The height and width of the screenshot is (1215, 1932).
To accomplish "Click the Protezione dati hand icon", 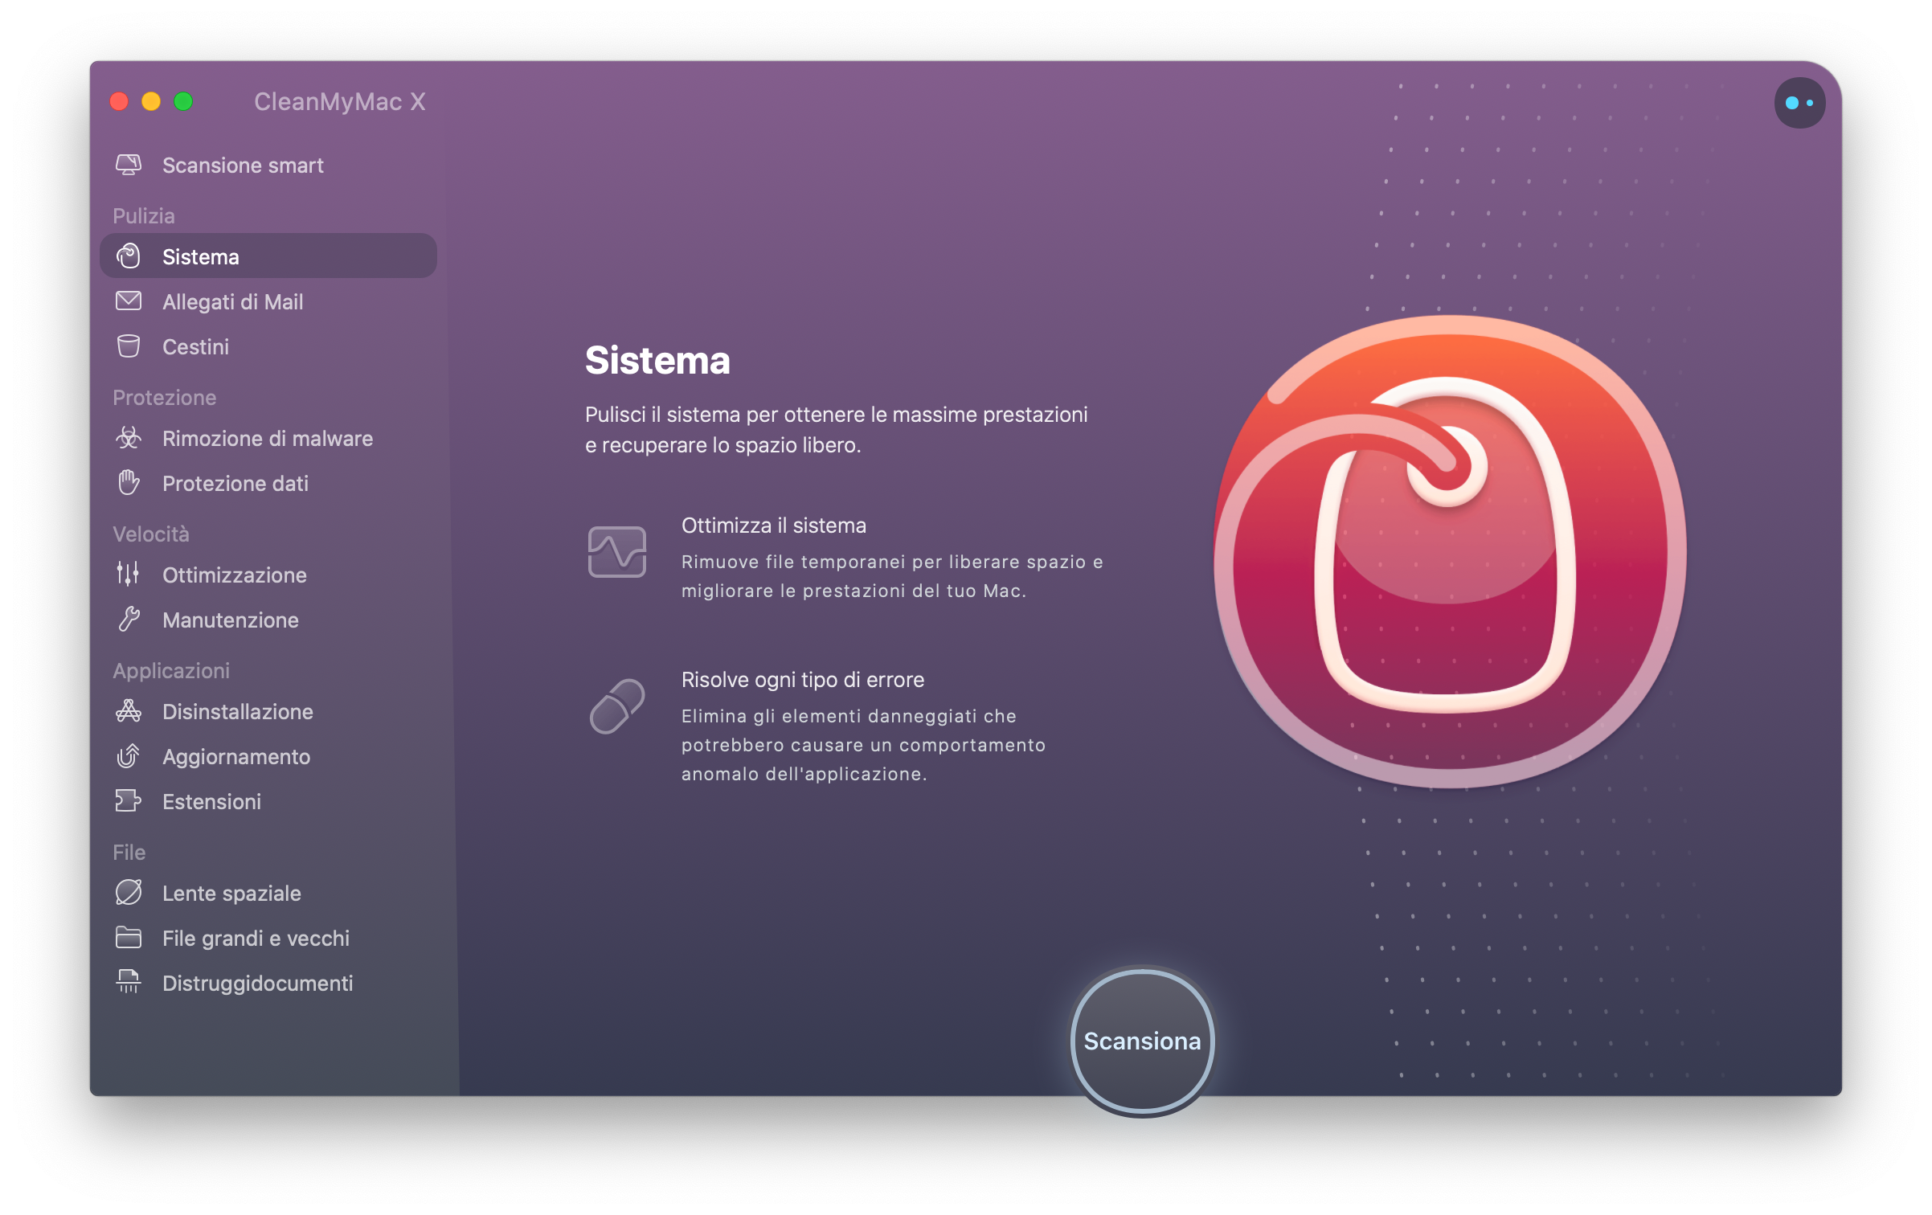I will click(x=129, y=483).
